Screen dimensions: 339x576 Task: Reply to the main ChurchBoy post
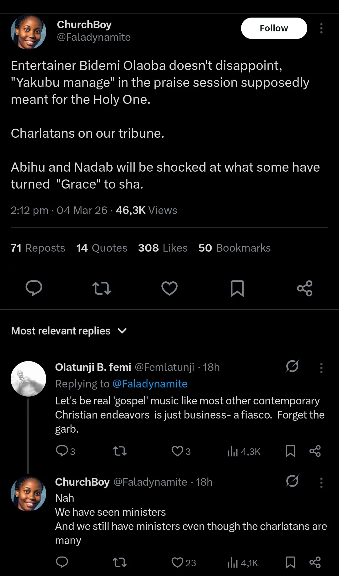[34, 288]
